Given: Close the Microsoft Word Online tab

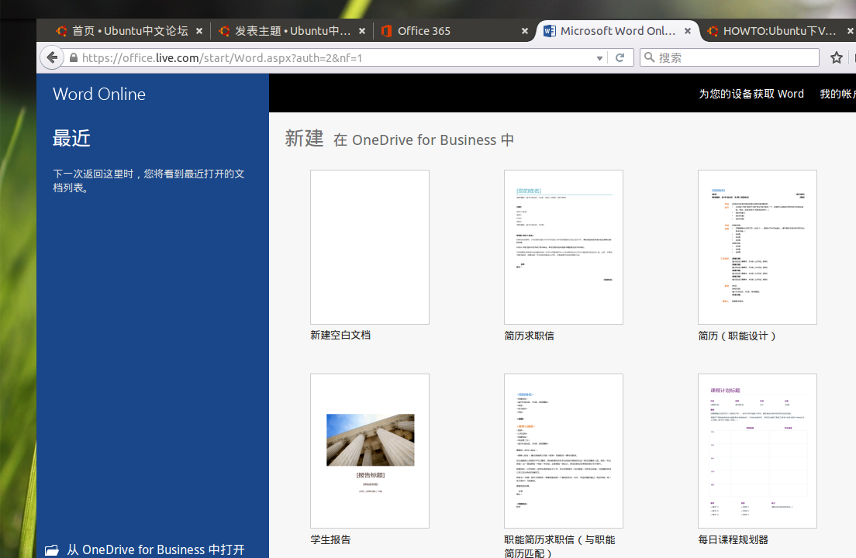Looking at the screenshot, I should (688, 31).
